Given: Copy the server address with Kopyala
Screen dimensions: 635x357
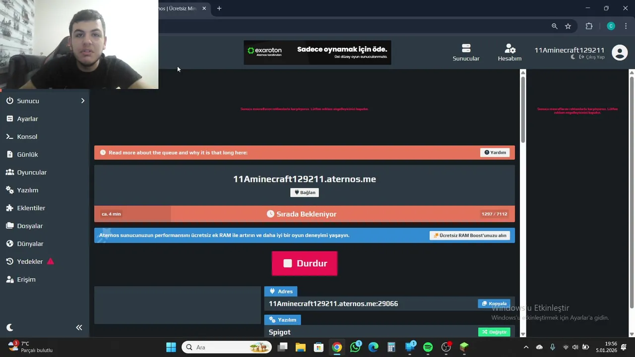Looking at the screenshot, I should (x=494, y=303).
